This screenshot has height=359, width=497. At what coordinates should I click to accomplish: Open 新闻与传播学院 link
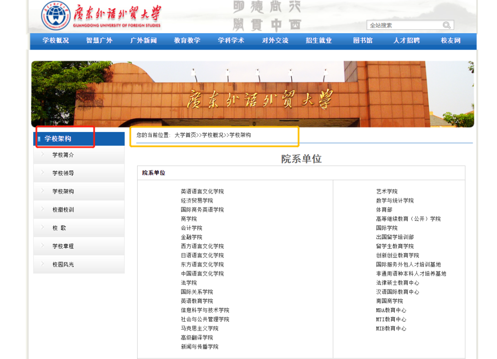(x=200, y=347)
